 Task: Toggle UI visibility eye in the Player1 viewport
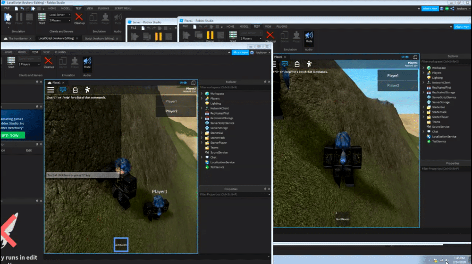[405, 57]
